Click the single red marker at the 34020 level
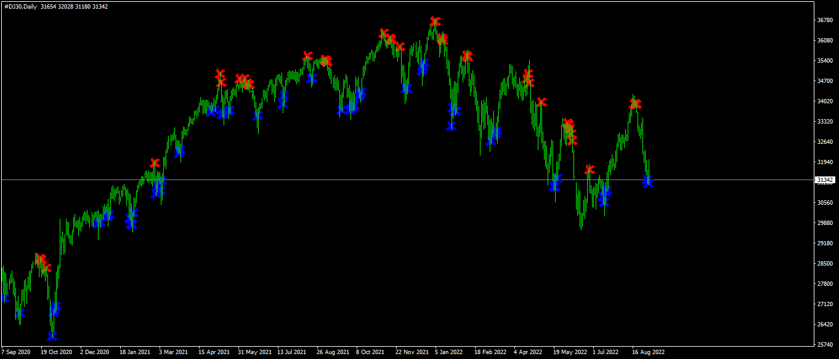Screen dimensions: 839x359 tap(541, 102)
